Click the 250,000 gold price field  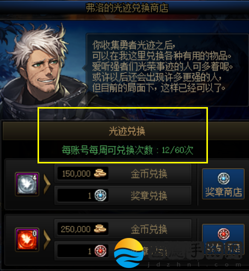(x=83, y=229)
